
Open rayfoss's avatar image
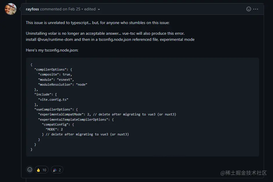coord(11,9)
